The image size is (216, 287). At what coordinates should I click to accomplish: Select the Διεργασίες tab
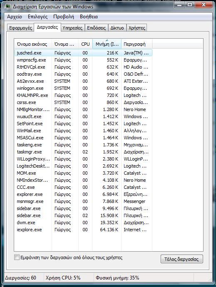click(x=47, y=27)
